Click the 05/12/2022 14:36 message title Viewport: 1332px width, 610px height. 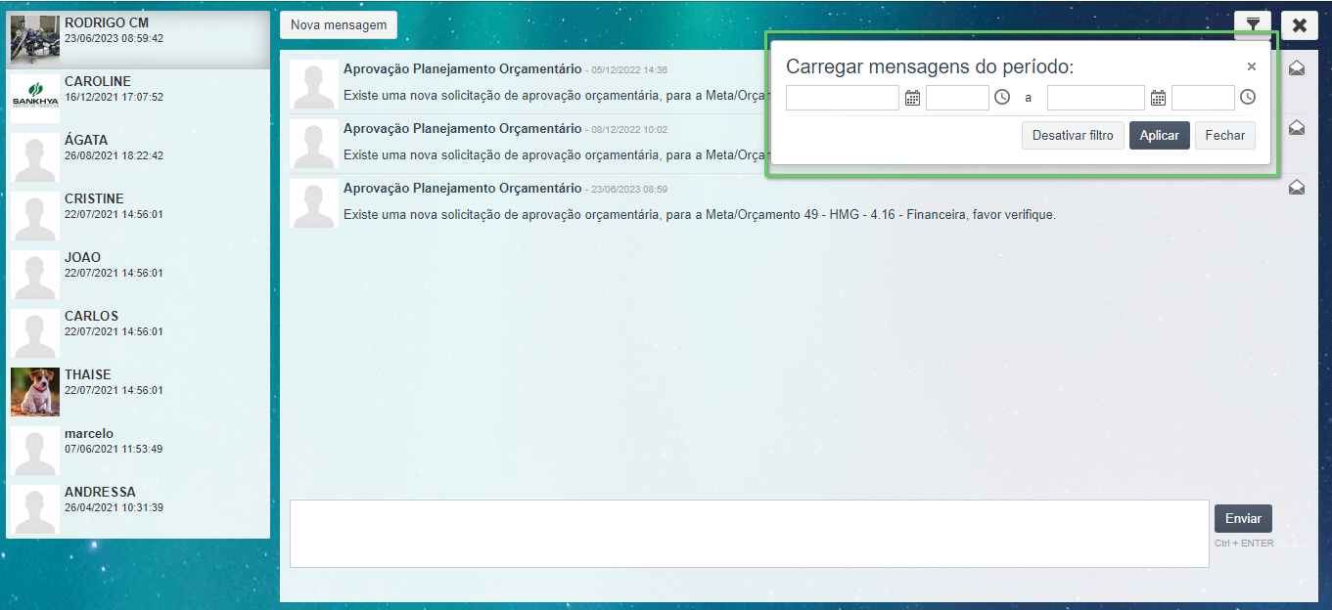[462, 69]
